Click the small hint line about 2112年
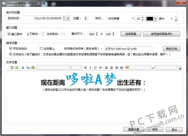The width and height of the screenshot is (188, 136). tap(94, 90)
